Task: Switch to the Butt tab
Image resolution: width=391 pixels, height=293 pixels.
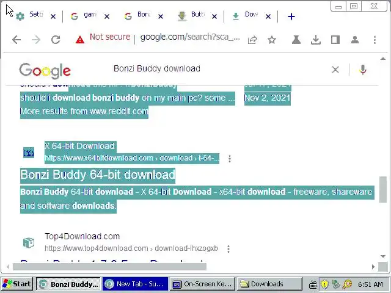Action: 191,16
